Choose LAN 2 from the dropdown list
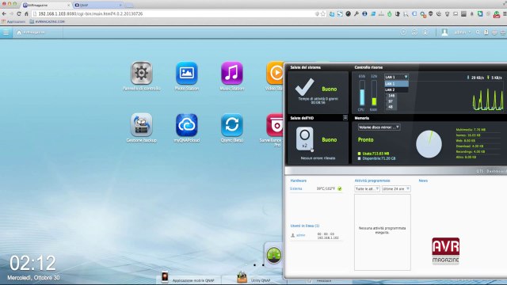This screenshot has width=507, height=285. (396, 89)
